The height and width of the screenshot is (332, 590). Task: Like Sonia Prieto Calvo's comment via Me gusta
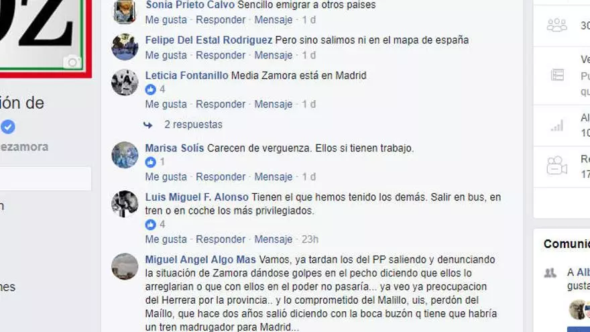click(166, 20)
